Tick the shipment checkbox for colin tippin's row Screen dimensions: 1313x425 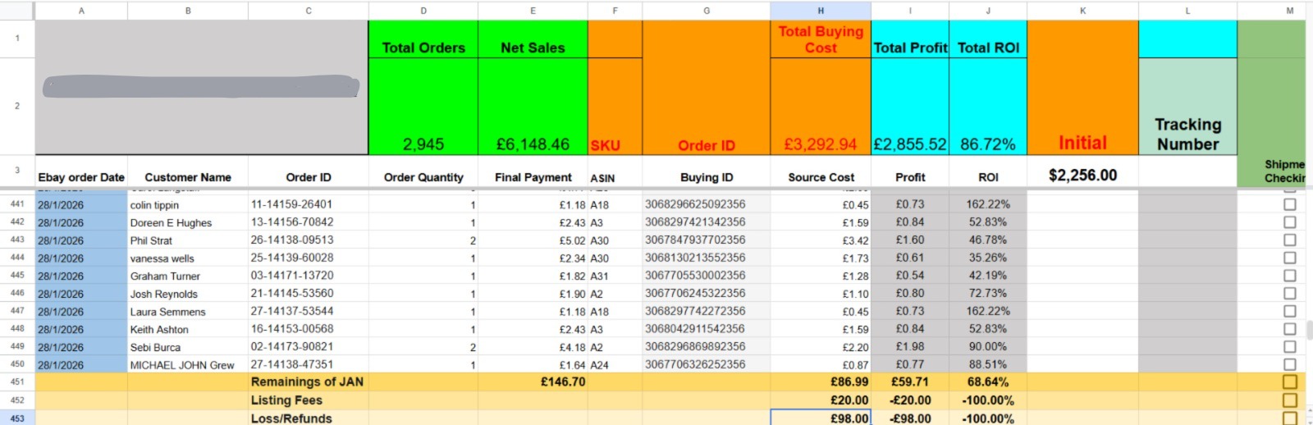pyautogui.click(x=1289, y=204)
